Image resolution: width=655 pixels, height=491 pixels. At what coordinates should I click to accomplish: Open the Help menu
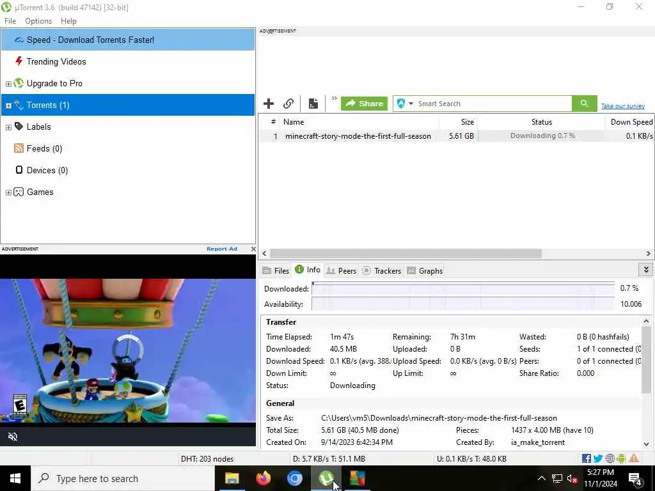click(x=68, y=21)
